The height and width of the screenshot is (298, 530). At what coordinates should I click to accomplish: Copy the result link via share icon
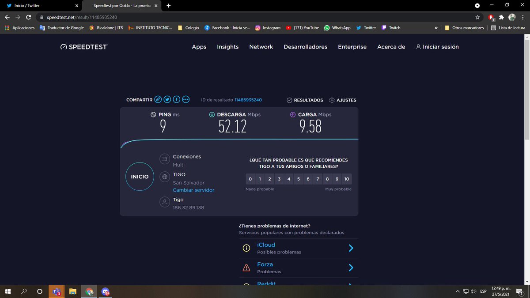158,100
